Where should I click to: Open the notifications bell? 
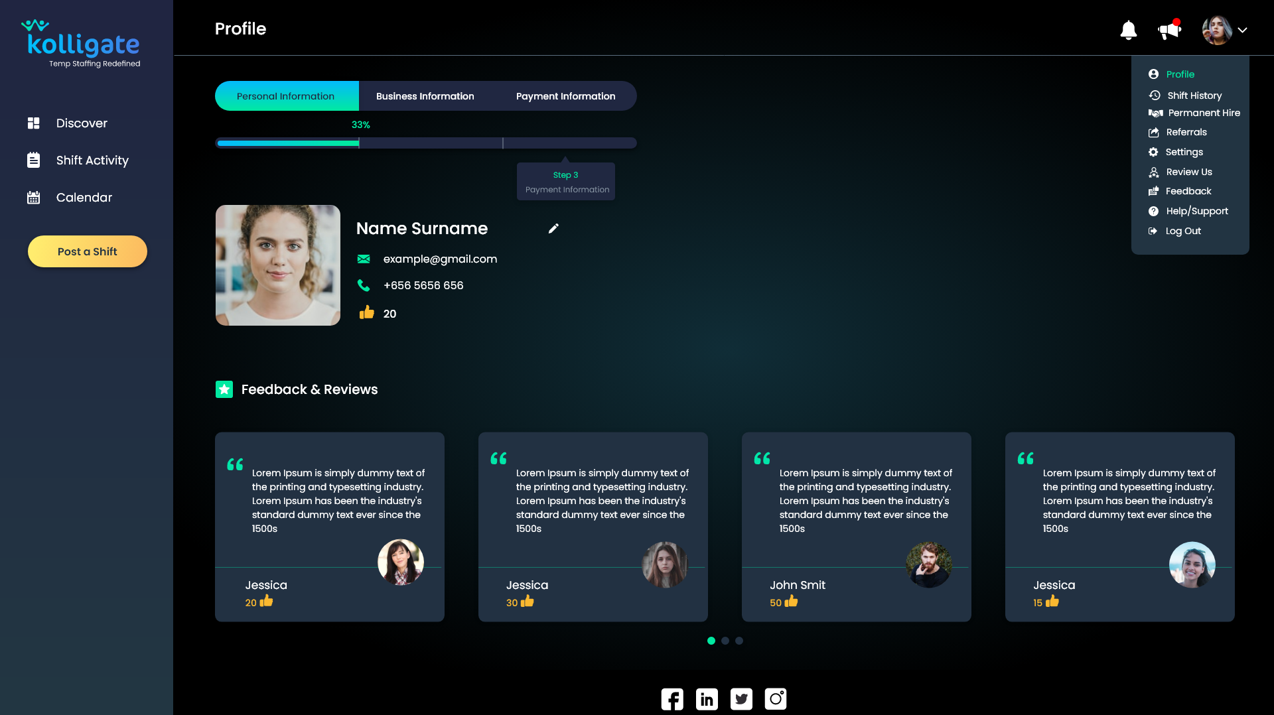[x=1128, y=30]
